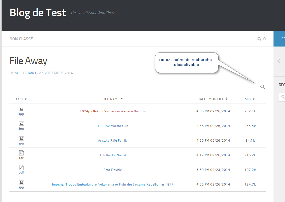Click the size value 134.7k
This screenshot has width=285, height=202.
point(250,184)
